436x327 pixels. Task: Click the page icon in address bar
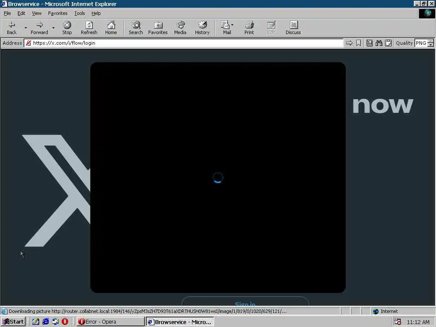[29, 43]
